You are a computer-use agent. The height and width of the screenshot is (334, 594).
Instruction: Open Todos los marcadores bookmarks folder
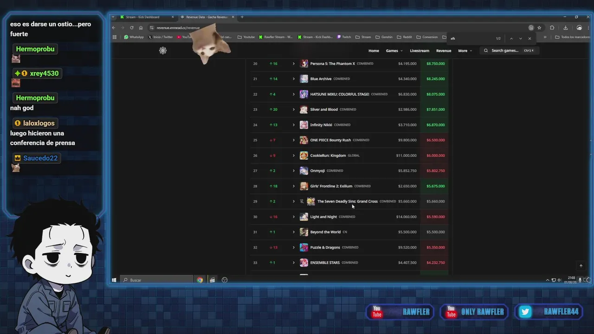[573, 37]
